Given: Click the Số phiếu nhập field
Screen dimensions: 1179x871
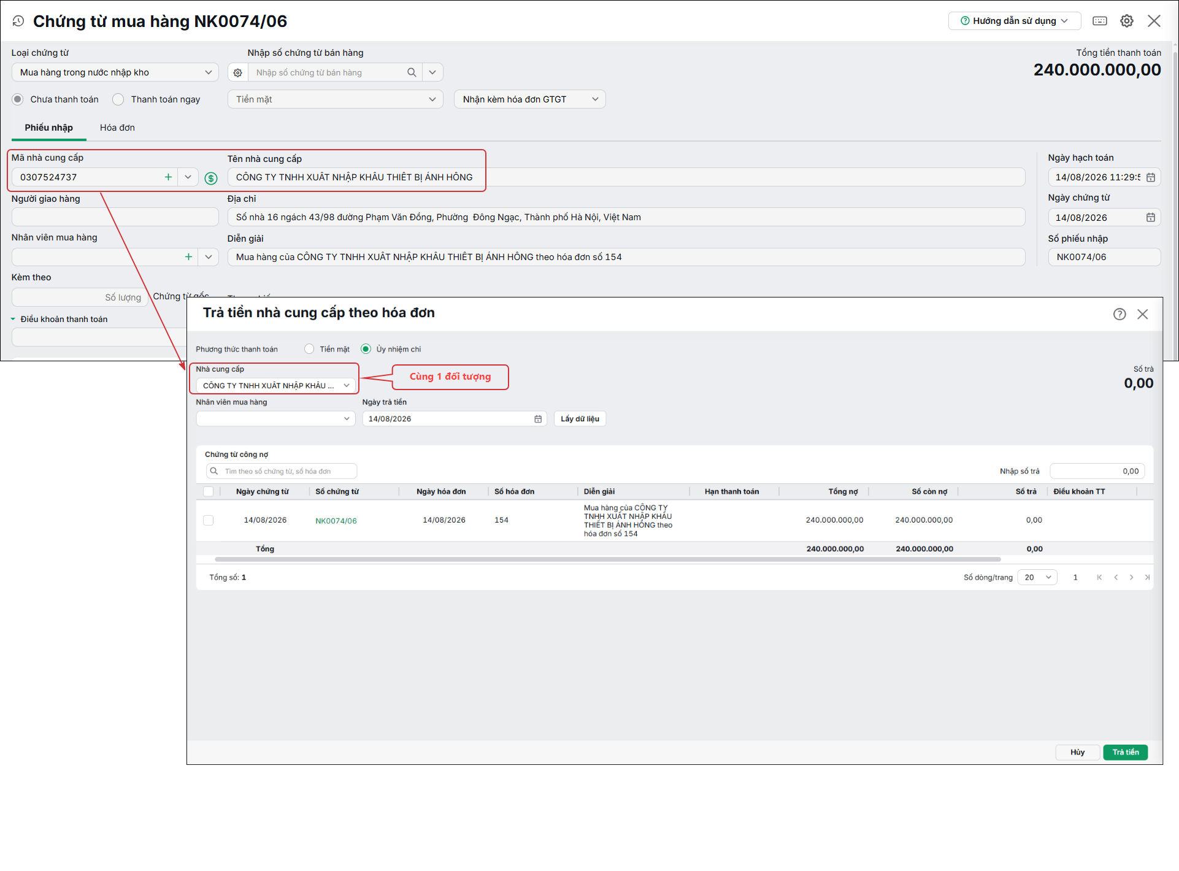Looking at the screenshot, I should (1104, 257).
